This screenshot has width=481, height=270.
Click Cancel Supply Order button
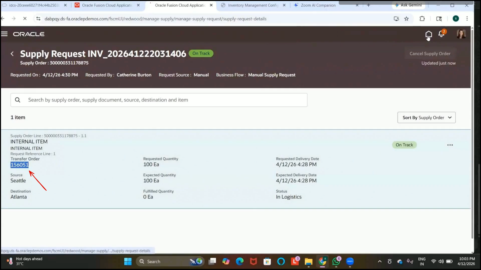click(430, 53)
